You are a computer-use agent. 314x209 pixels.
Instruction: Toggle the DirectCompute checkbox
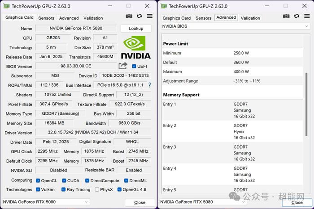[x=87, y=180]
